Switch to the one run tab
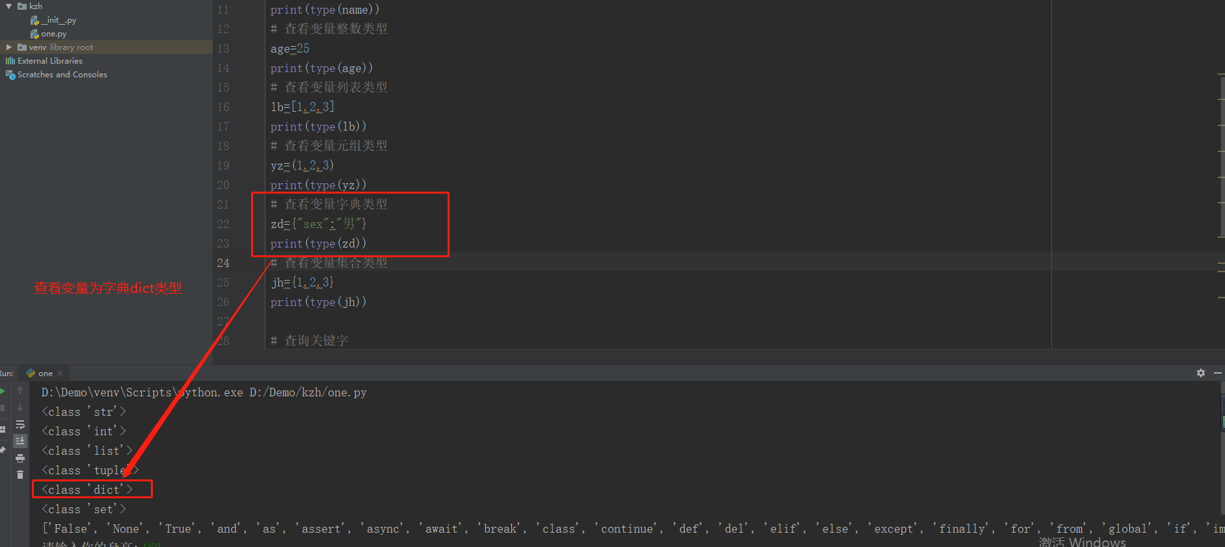Viewport: 1225px width, 547px height. 44,373
